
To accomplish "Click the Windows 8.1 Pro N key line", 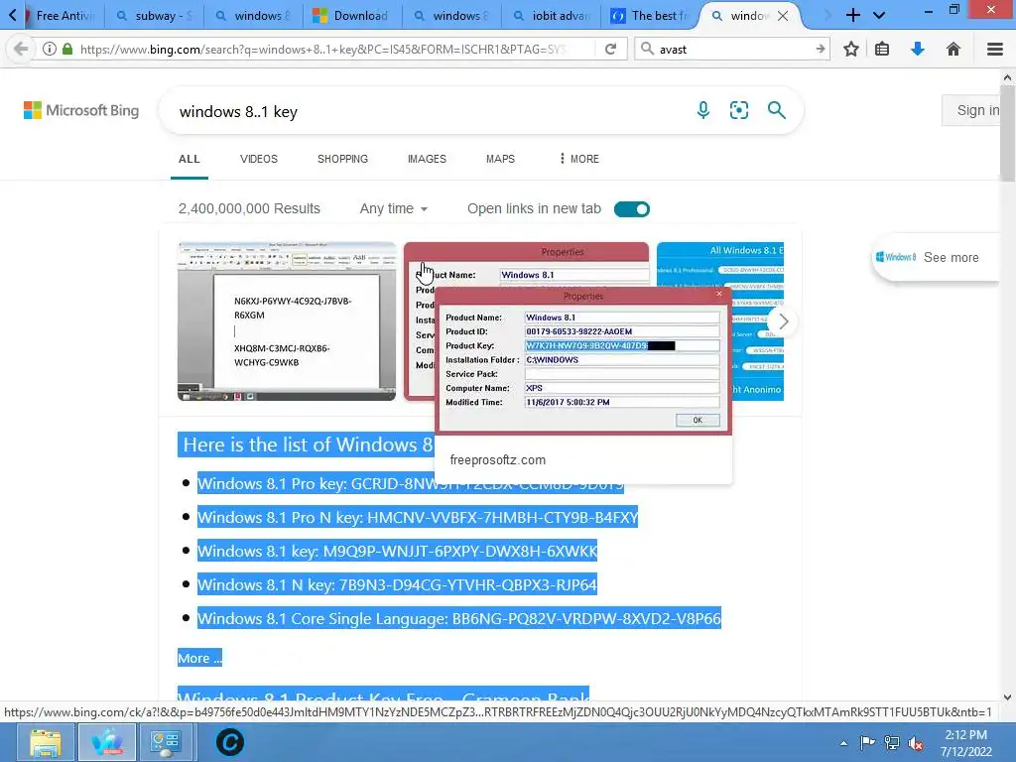I will click(418, 517).
